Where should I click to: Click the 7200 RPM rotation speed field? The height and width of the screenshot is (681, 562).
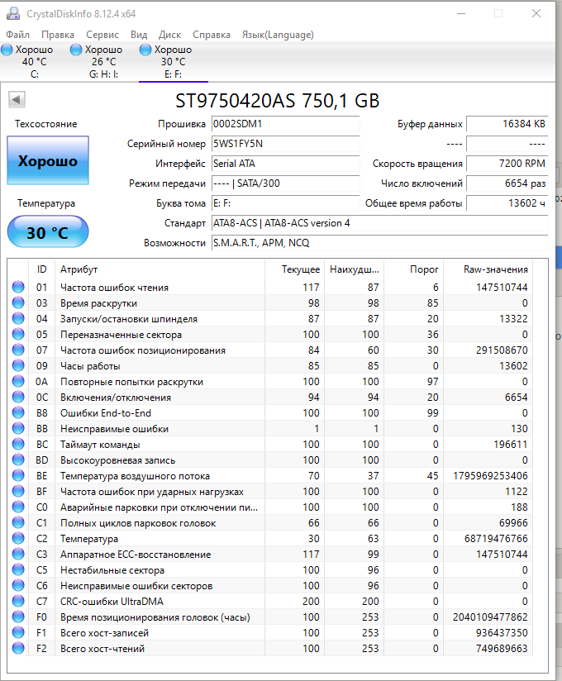pyautogui.click(x=507, y=164)
